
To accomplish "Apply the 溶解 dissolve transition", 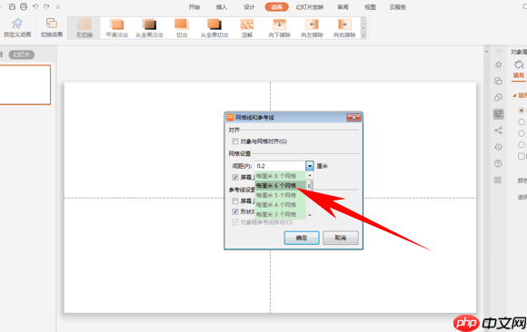I will 247,28.
